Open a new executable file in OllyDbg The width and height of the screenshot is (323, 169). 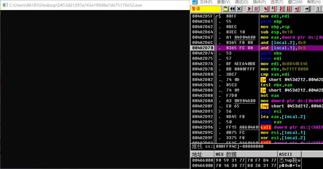226,9
